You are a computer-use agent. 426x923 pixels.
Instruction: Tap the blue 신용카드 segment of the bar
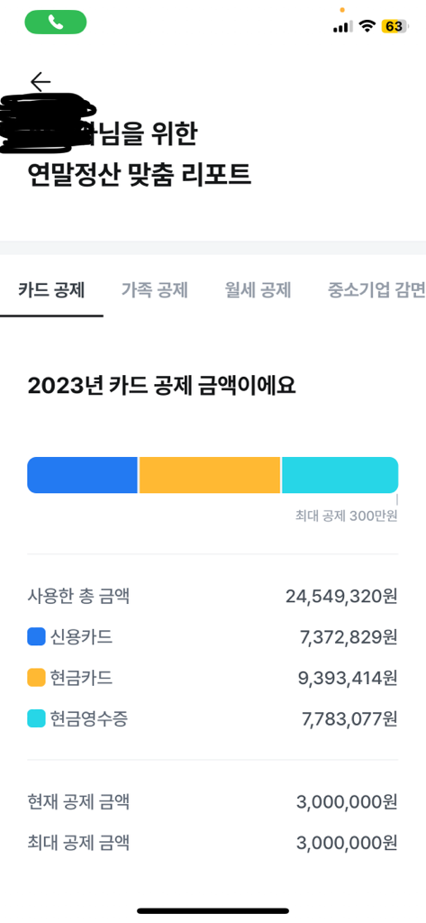(x=82, y=475)
